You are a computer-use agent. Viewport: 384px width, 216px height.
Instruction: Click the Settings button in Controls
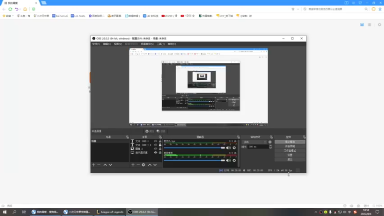tap(290, 155)
